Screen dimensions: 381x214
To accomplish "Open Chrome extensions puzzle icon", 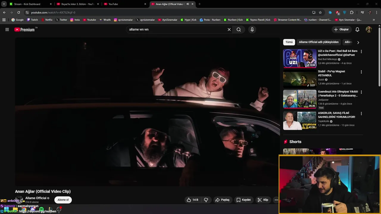I will (352, 12).
